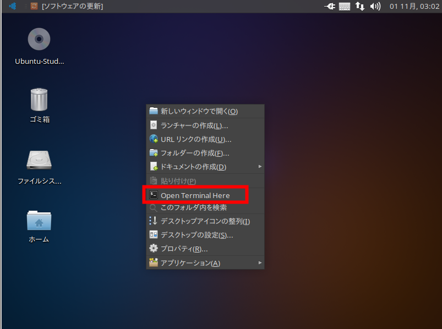Click the keyboard layout icon in tray
The width and height of the screenshot is (442, 329).
click(345, 6)
